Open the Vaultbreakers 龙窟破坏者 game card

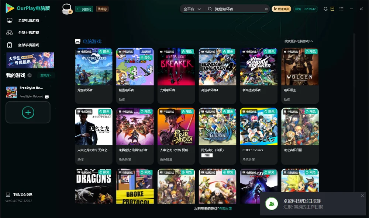click(x=94, y=75)
